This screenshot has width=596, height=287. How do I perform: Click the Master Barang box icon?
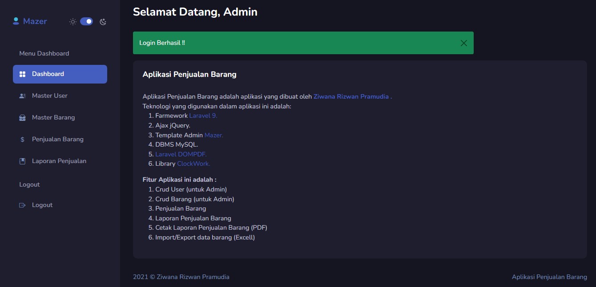pos(23,118)
